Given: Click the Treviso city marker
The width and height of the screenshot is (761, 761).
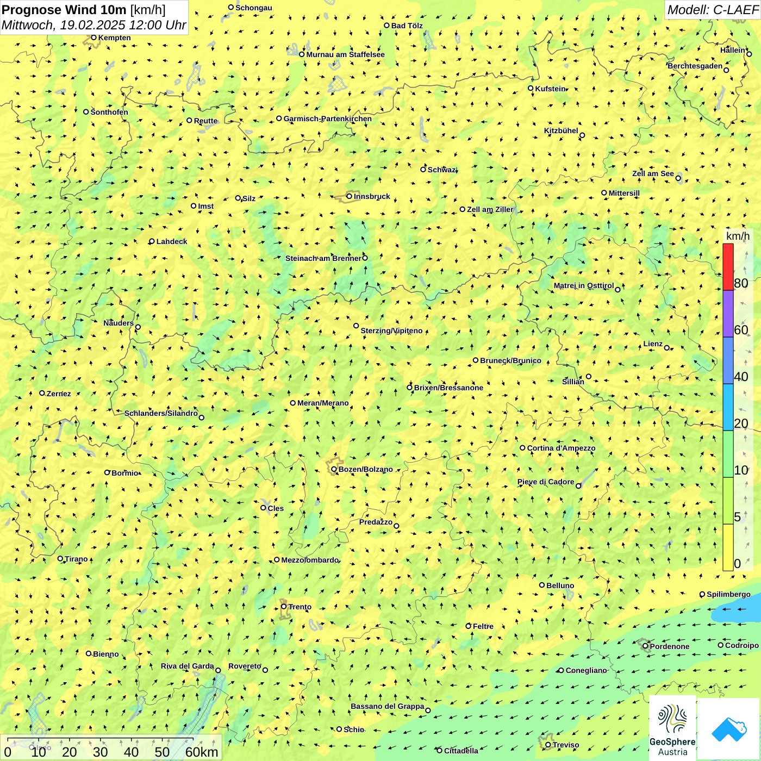Looking at the screenshot, I should click(548, 745).
